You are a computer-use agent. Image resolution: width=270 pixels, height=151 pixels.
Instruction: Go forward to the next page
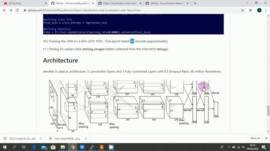click(x=11, y=10)
